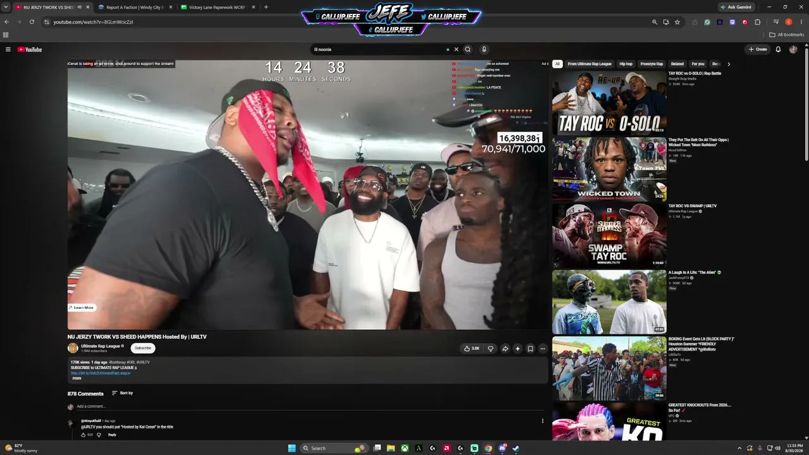This screenshot has height=455, width=809.
Task: Open the bit.ly link in description
Action: (100, 373)
